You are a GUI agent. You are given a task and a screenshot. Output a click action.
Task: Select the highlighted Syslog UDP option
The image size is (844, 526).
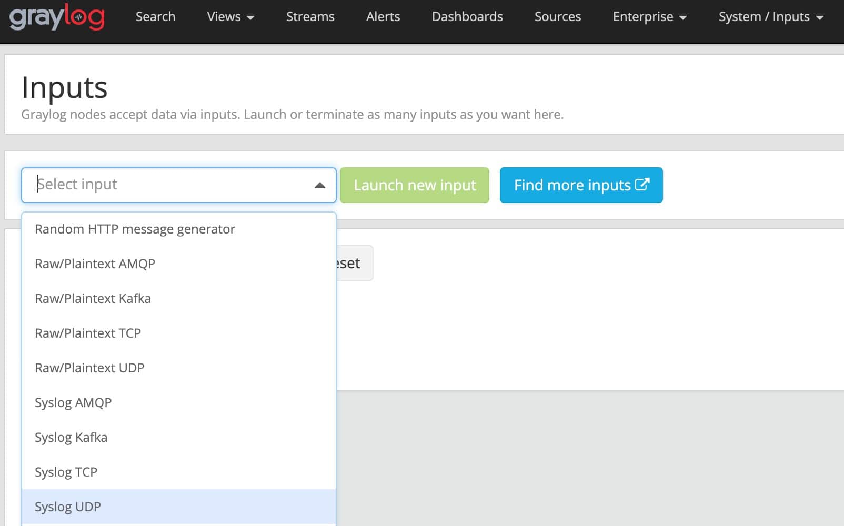[x=67, y=507]
